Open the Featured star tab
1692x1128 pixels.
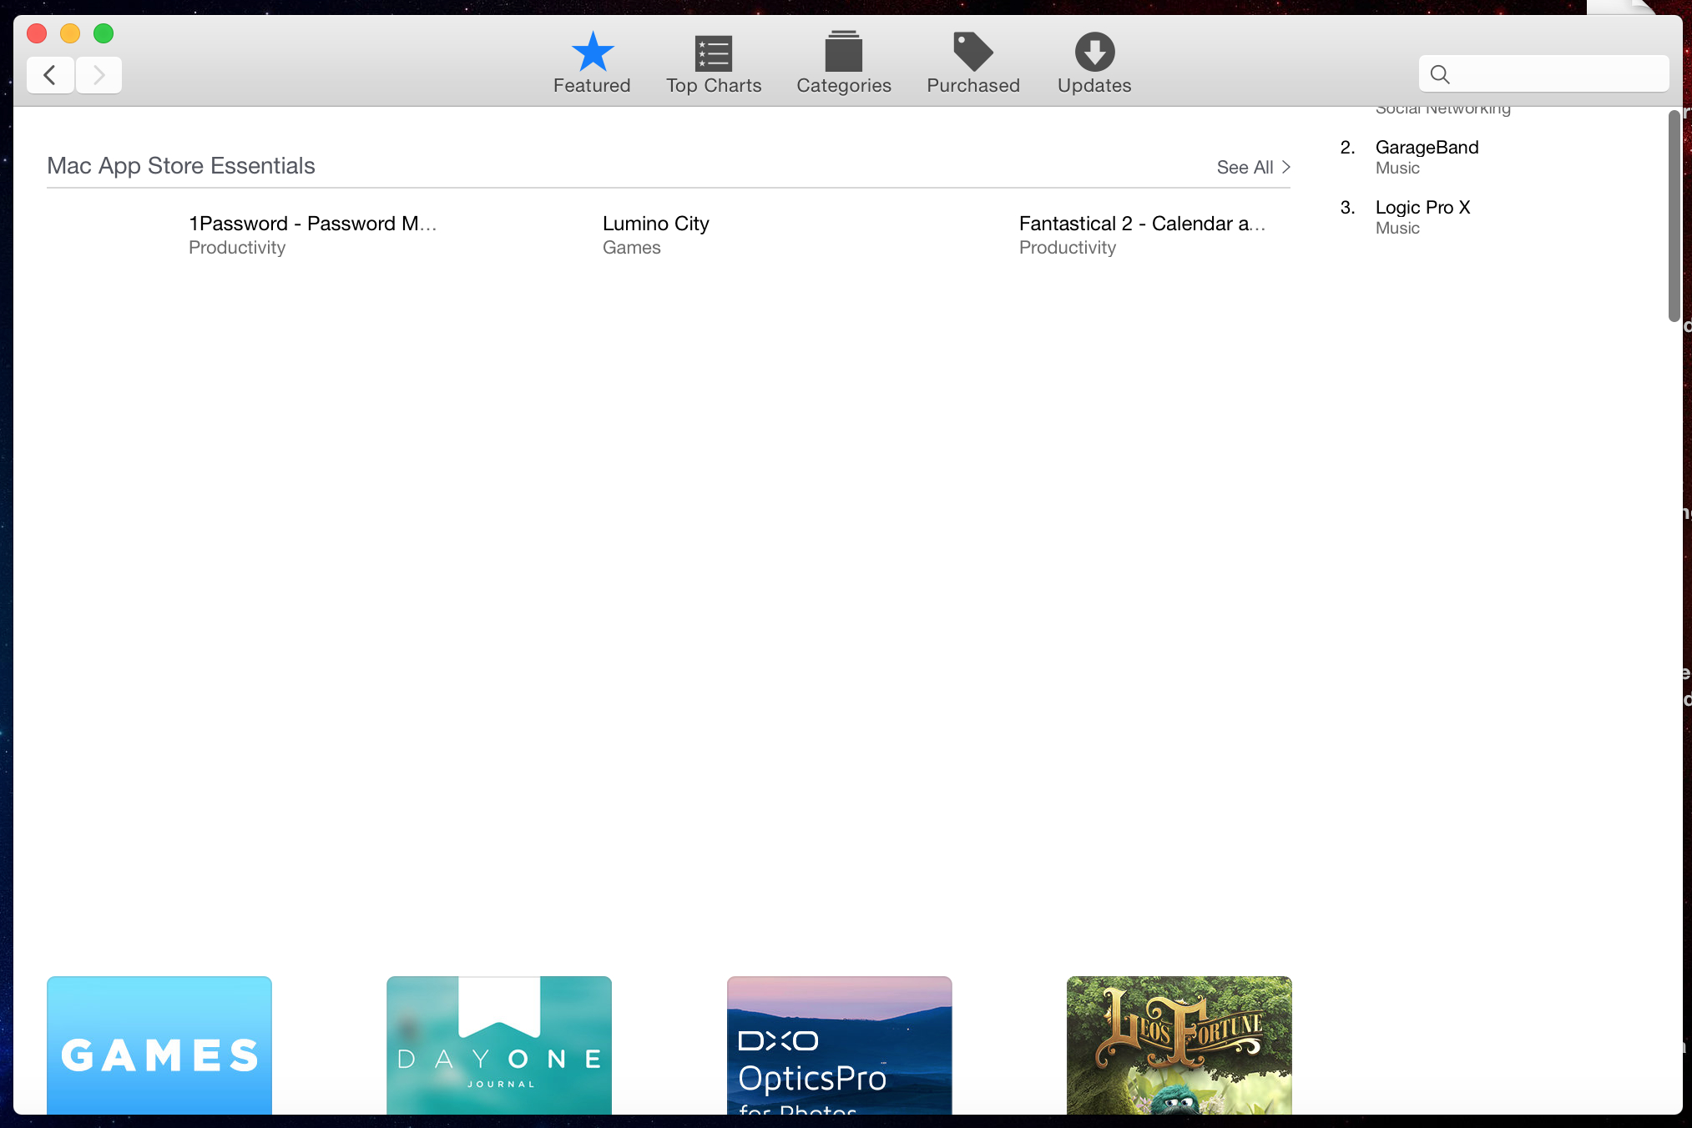click(592, 53)
